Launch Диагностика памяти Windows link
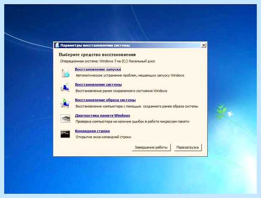261x198 pixels. (x=103, y=115)
